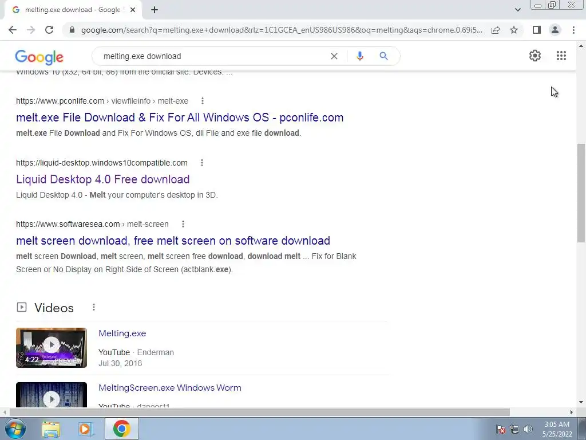This screenshot has height=440, width=586.
Task: Click the Videos section heading
Action: coord(54,308)
